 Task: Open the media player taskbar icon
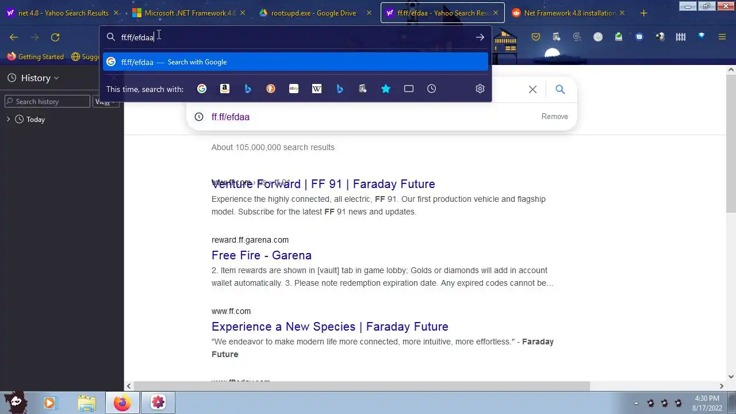tap(49, 403)
